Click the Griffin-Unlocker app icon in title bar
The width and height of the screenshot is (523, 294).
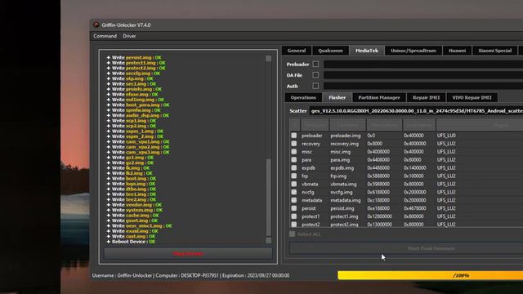click(96, 24)
